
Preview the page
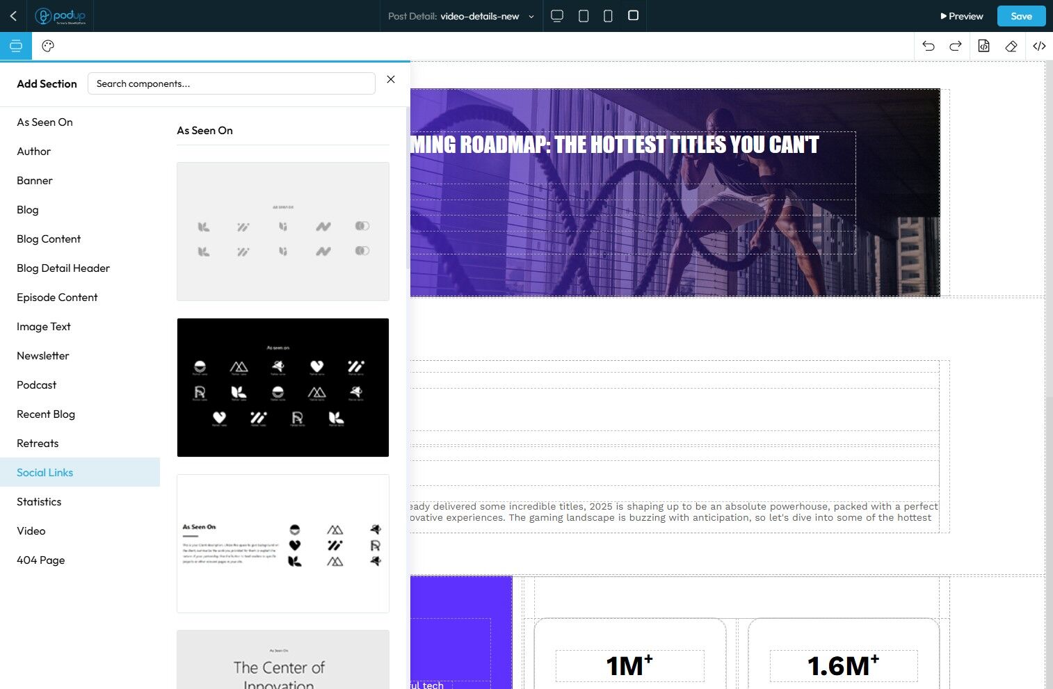click(962, 16)
